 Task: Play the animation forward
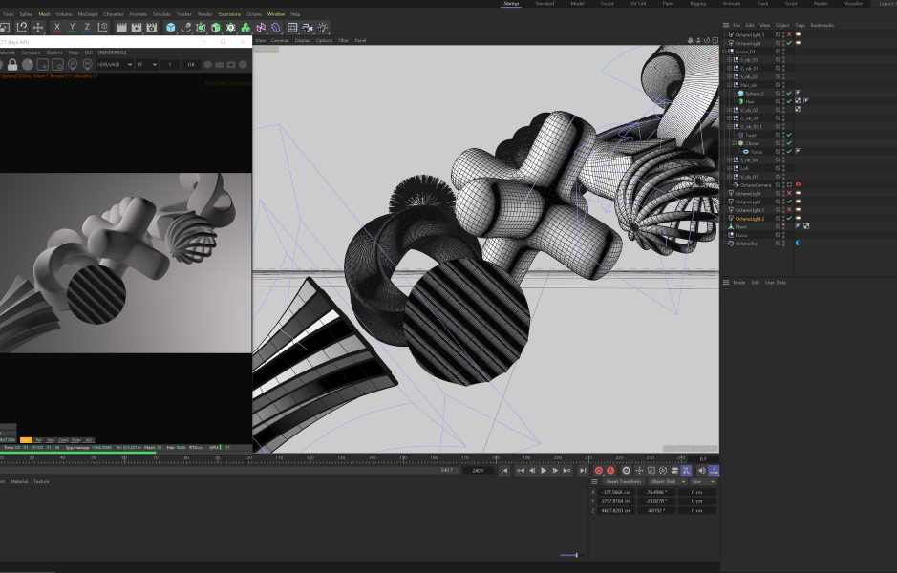tap(544, 471)
